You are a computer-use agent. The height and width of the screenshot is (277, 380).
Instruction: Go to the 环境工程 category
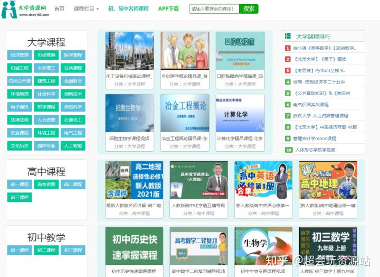(x=46, y=133)
